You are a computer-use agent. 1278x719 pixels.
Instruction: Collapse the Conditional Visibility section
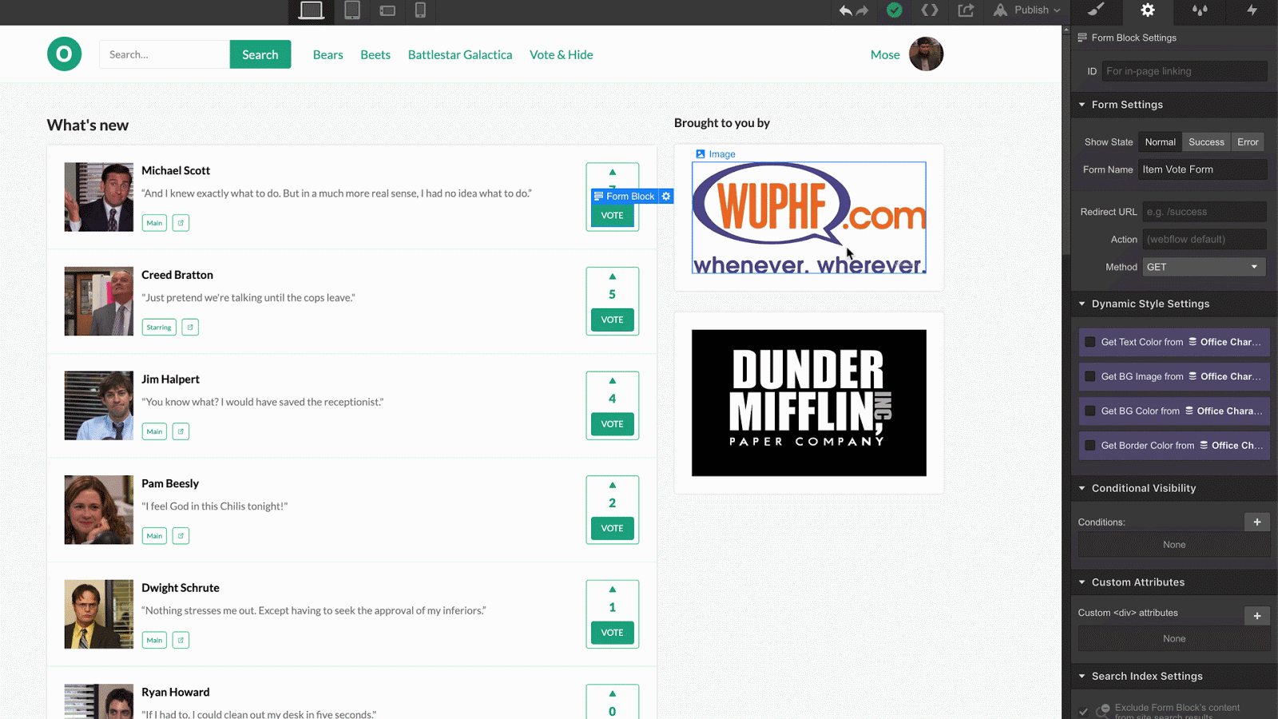(x=1082, y=488)
